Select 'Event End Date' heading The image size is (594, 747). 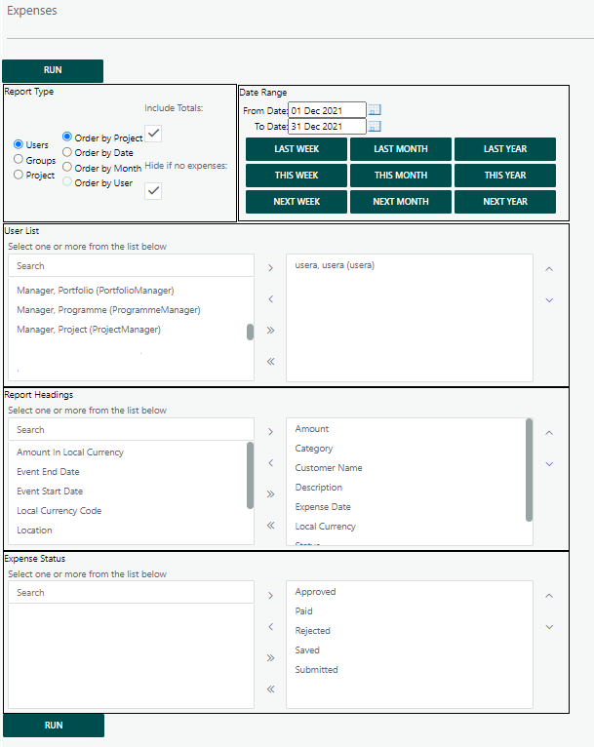click(48, 472)
